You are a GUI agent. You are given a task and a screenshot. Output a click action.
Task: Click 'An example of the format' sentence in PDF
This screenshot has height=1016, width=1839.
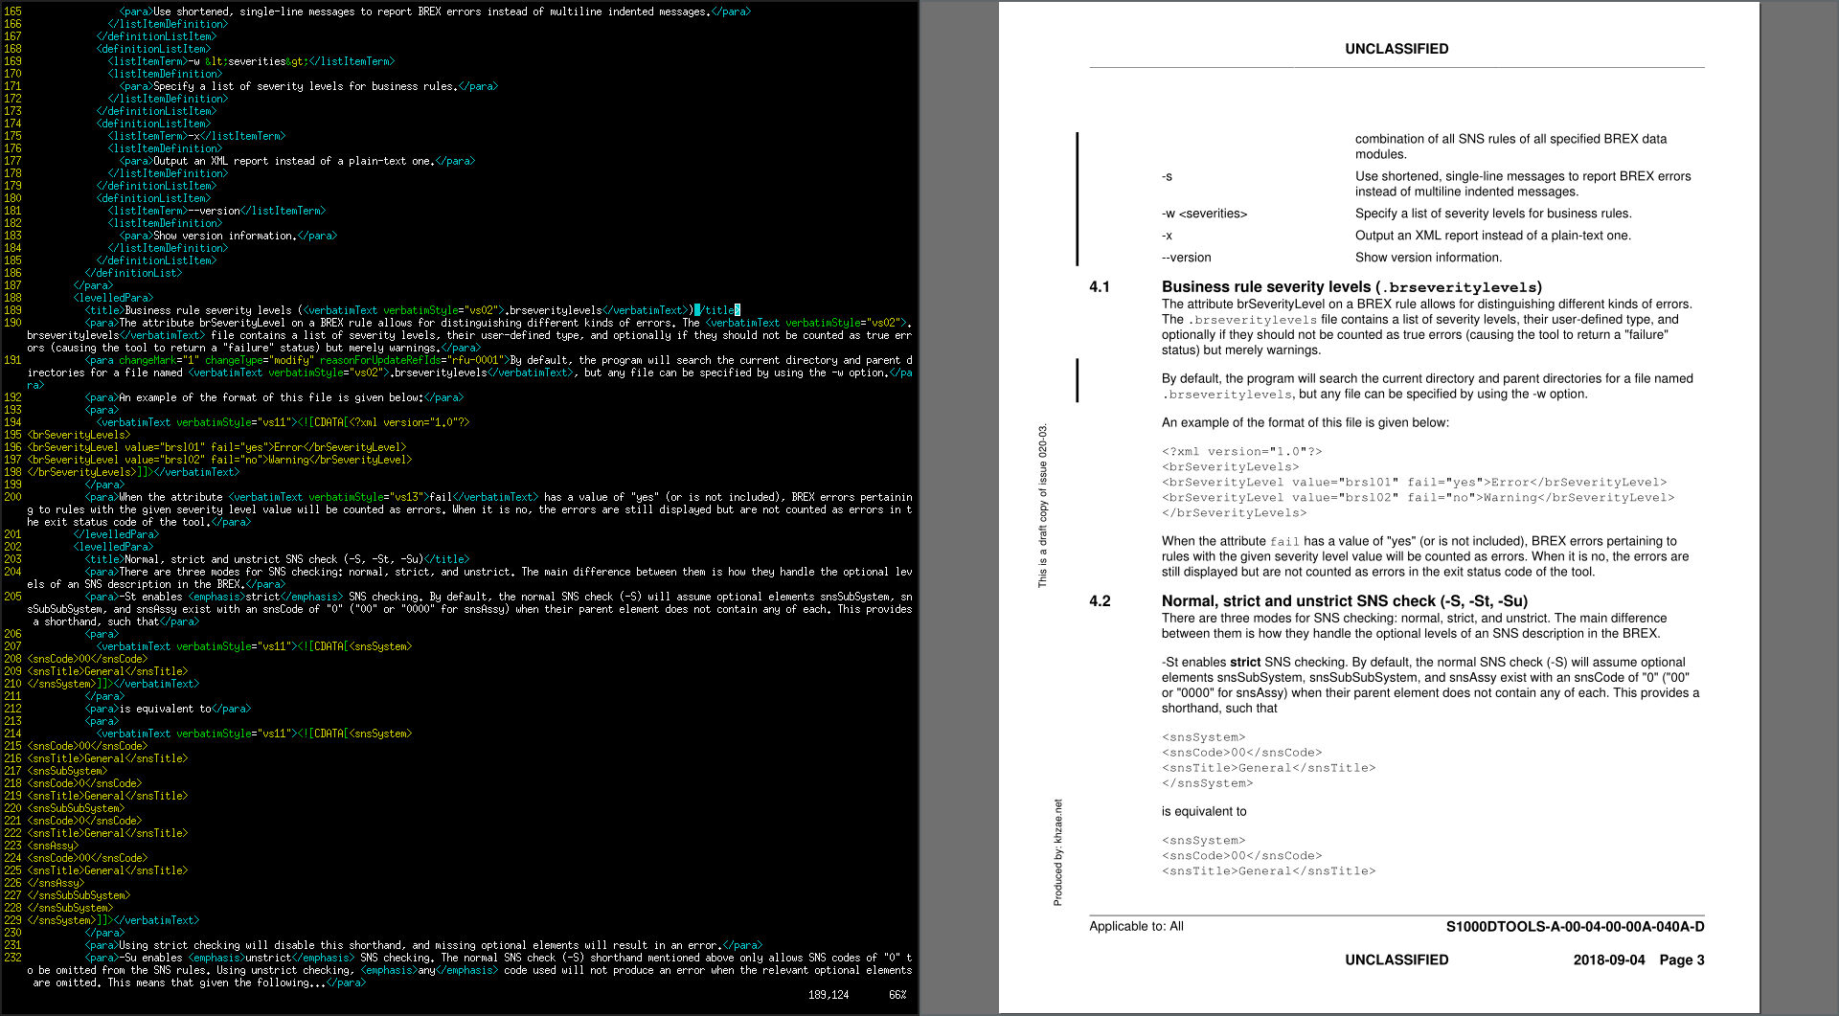[1305, 422]
